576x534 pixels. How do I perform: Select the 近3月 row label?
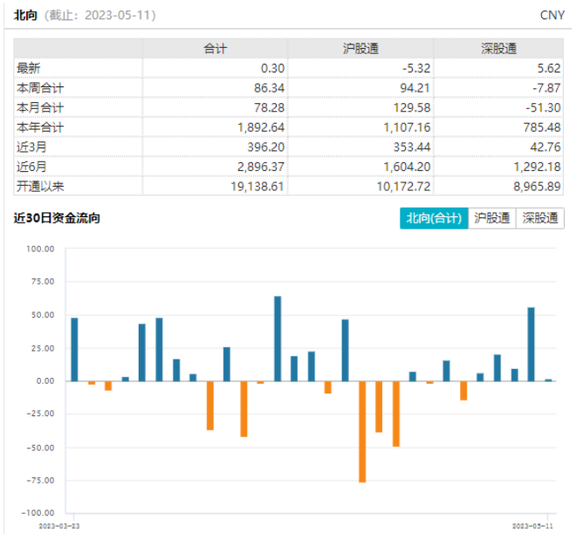pos(31,147)
